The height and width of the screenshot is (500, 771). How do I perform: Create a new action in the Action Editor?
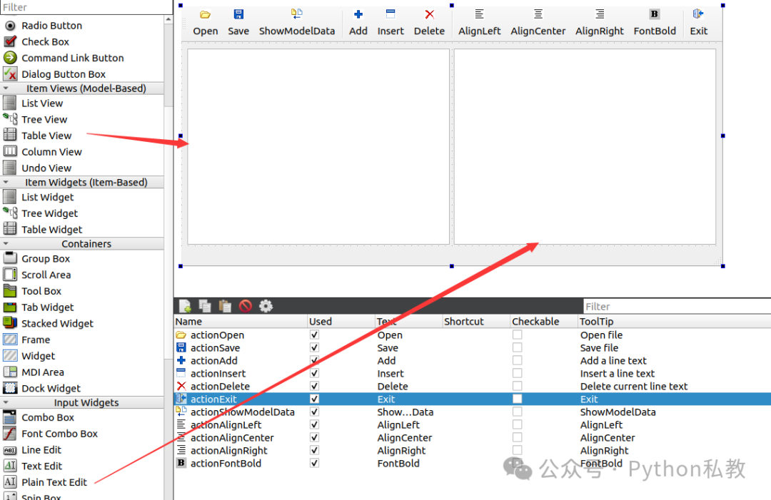185,306
